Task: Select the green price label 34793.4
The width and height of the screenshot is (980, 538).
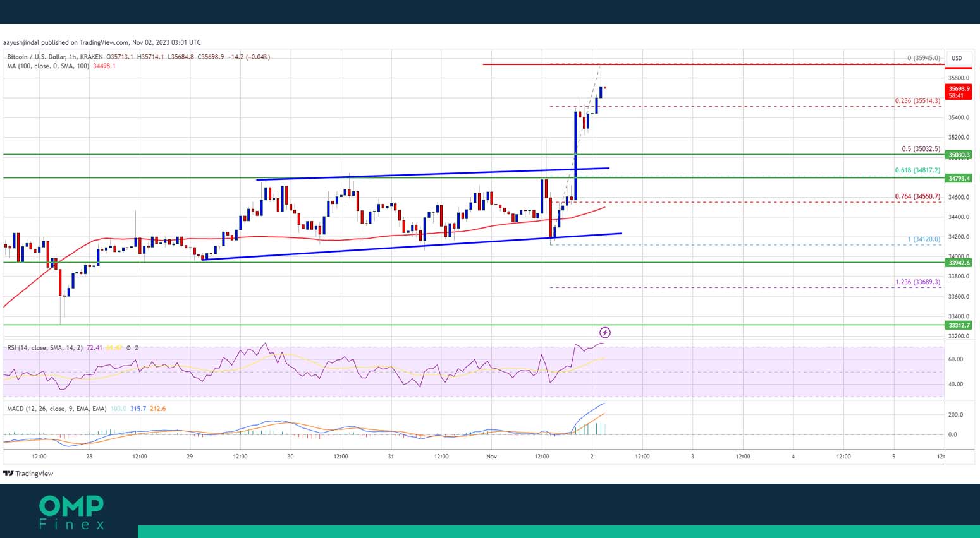Action: click(959, 179)
